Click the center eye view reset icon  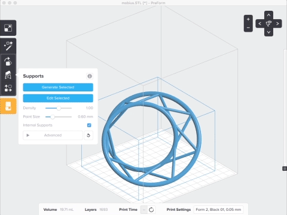point(268,23)
